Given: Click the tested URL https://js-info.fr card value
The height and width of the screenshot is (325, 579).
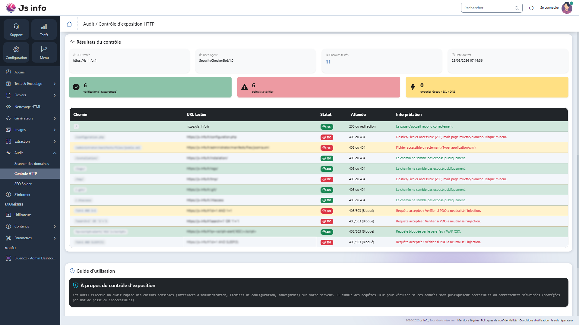Looking at the screenshot, I should tap(85, 60).
